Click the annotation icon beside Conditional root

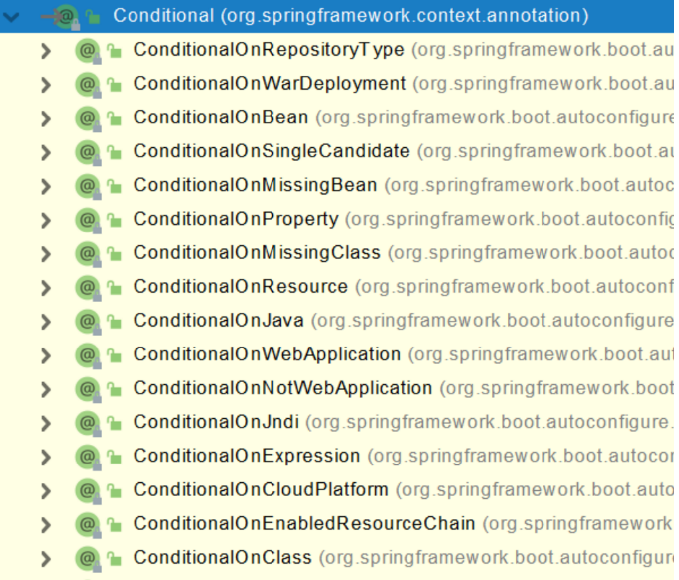click(66, 17)
